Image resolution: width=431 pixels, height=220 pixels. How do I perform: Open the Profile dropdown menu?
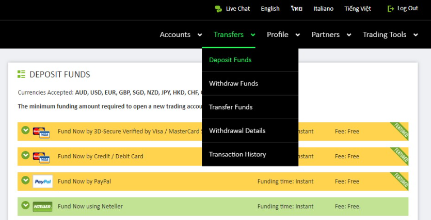coord(283,35)
